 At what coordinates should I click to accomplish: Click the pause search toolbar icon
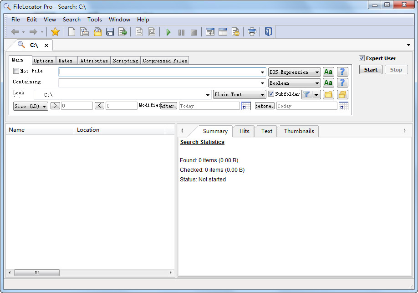tap(181, 32)
